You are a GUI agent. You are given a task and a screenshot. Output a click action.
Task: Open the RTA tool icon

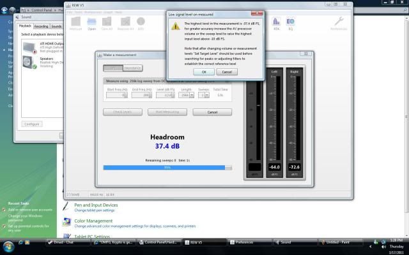(x=276, y=24)
